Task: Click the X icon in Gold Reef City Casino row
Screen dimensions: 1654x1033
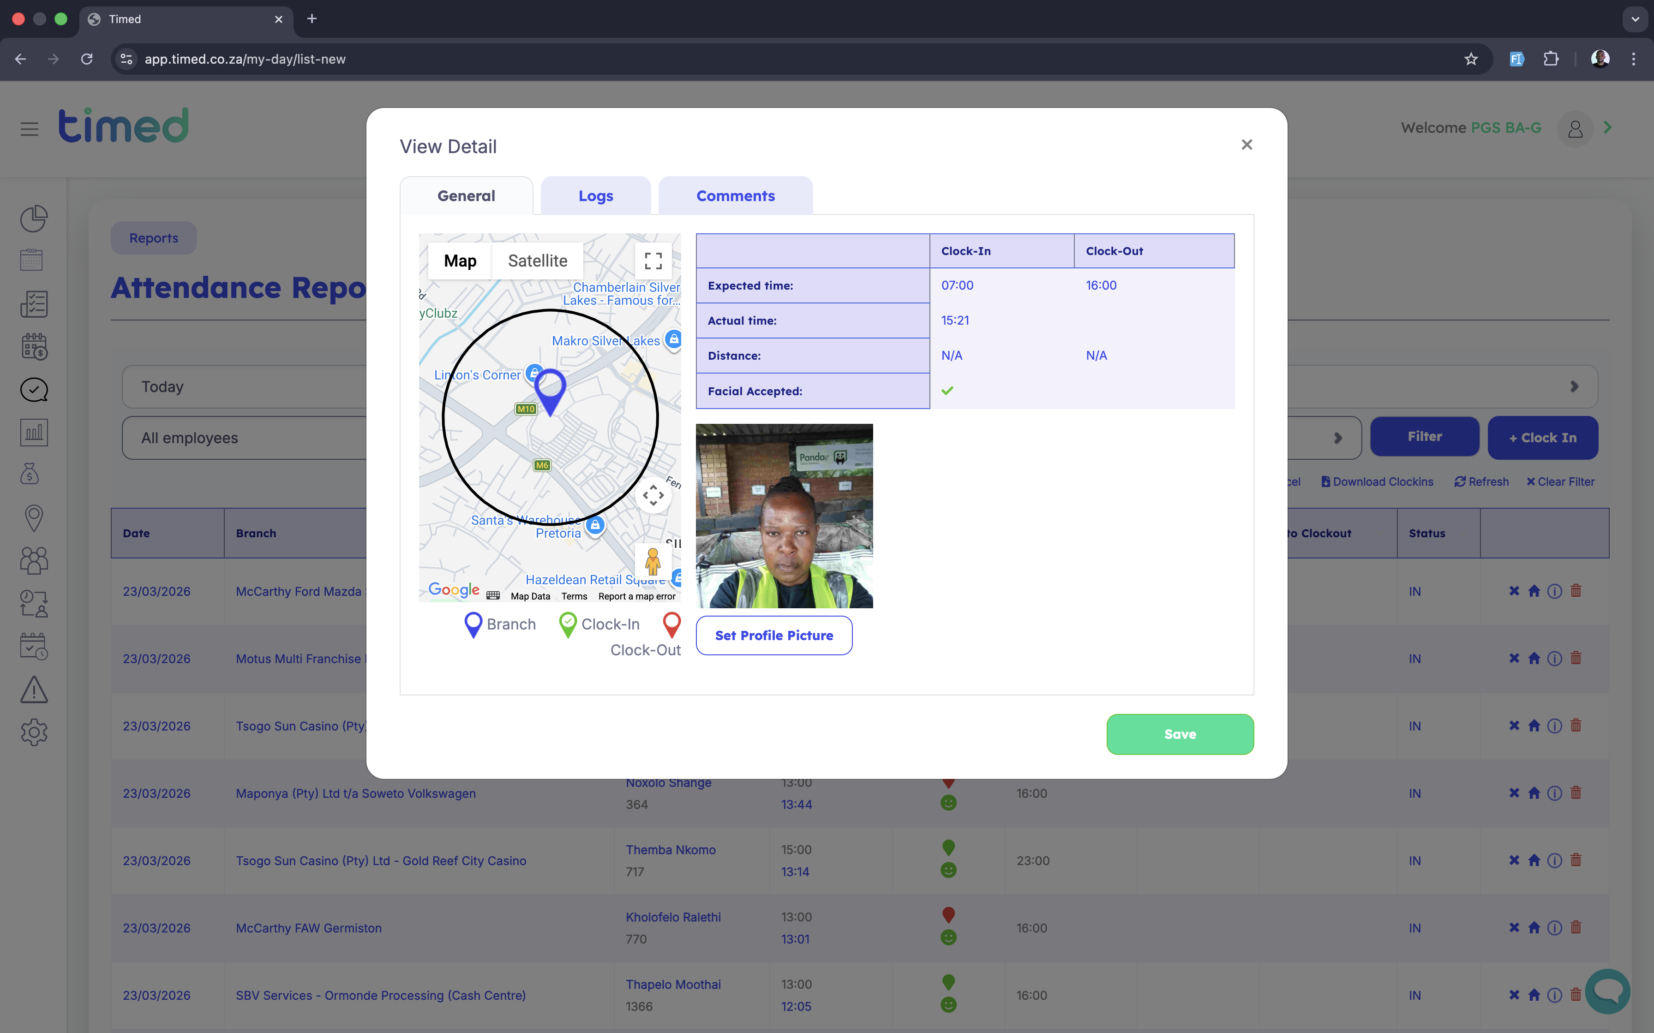Action: 1515,860
